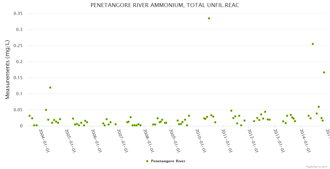Select the 2004 outlier point near 0.12

click(x=50, y=88)
